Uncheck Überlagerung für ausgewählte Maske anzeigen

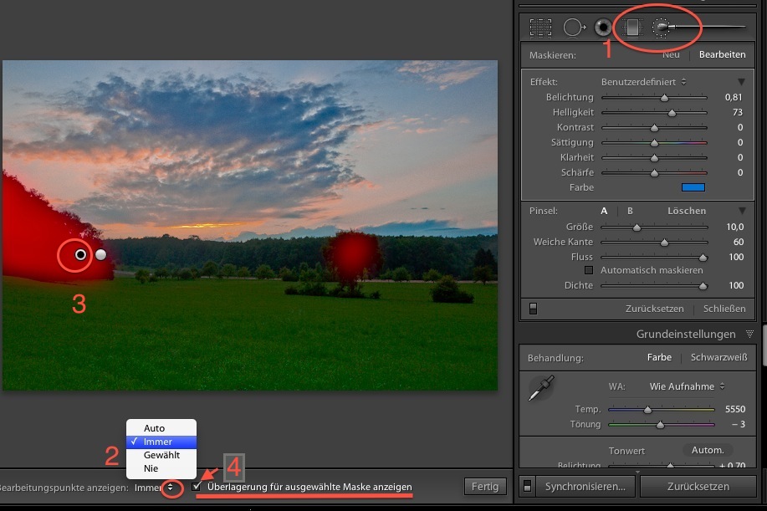click(197, 486)
